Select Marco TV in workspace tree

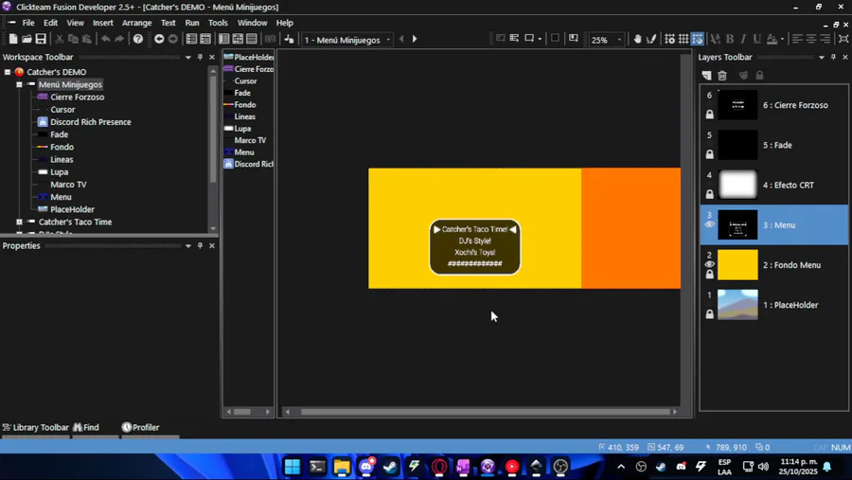click(x=68, y=185)
